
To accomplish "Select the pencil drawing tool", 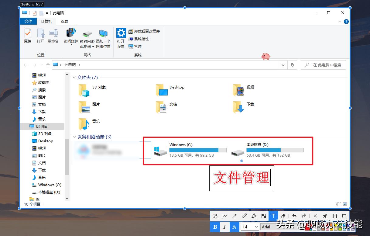I will pos(244,216).
